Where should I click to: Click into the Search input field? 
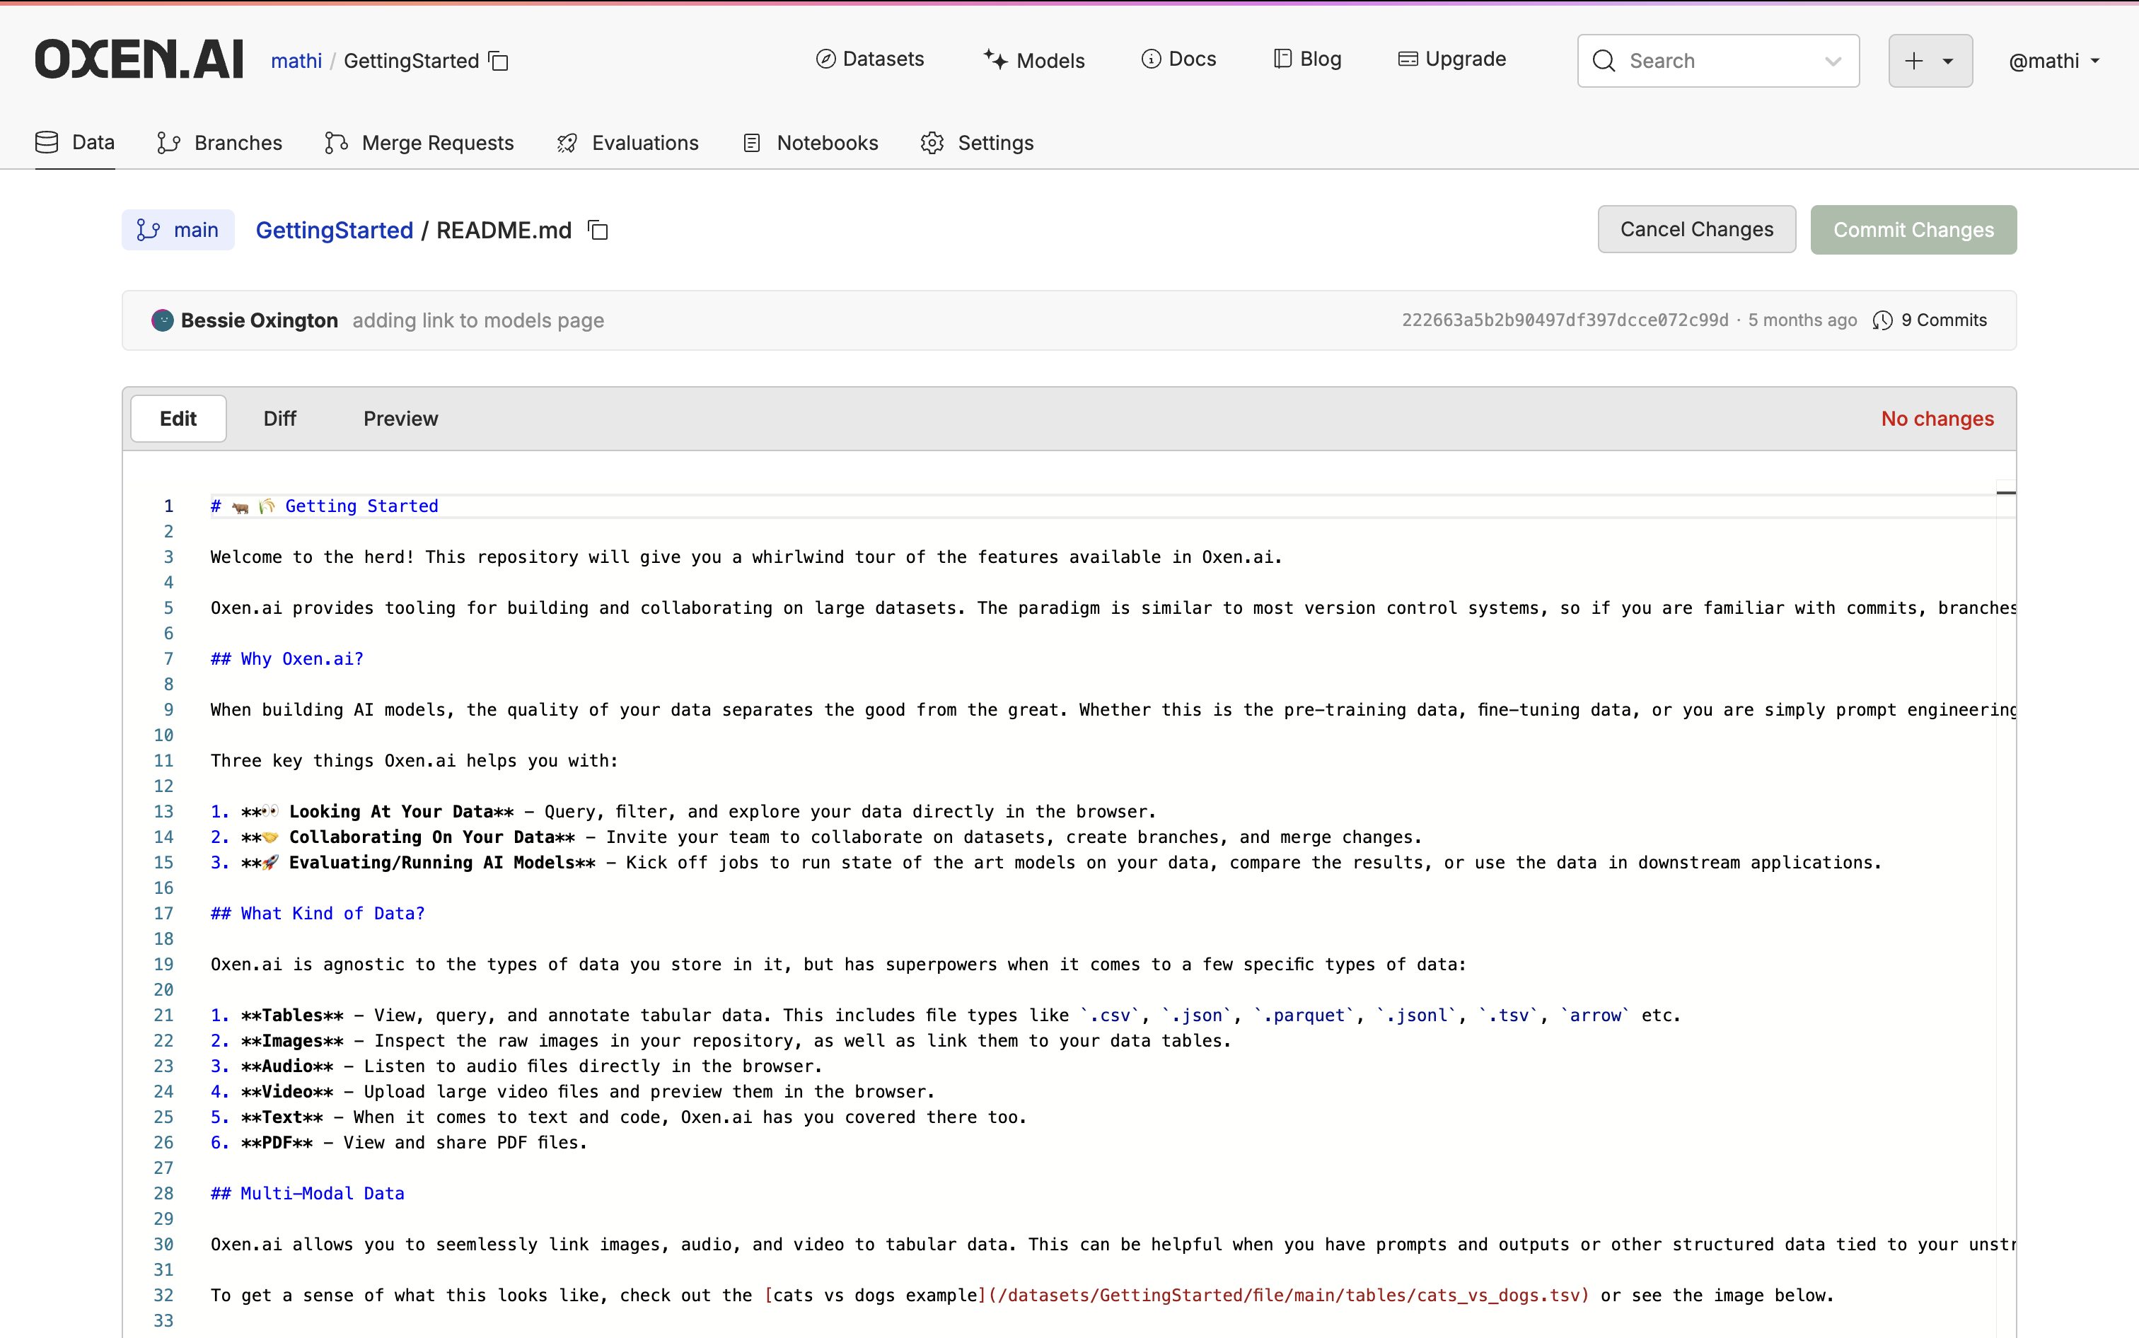pos(1717,61)
